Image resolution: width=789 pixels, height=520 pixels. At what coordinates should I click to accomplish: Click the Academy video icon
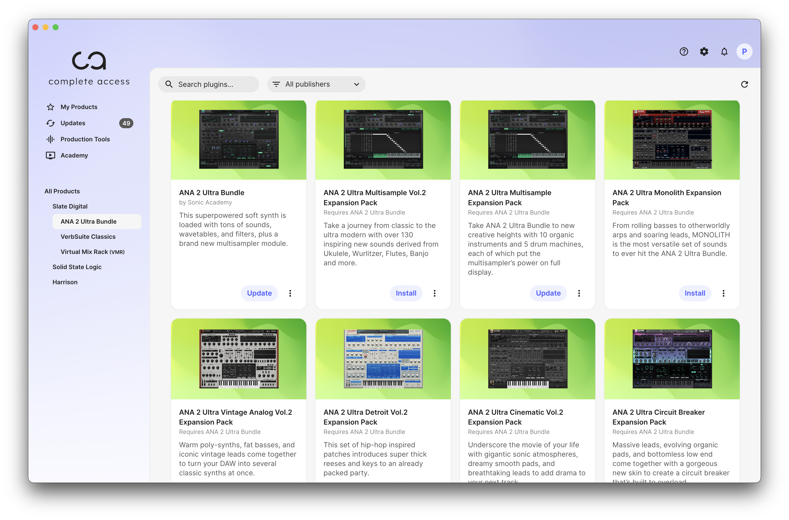(x=51, y=155)
